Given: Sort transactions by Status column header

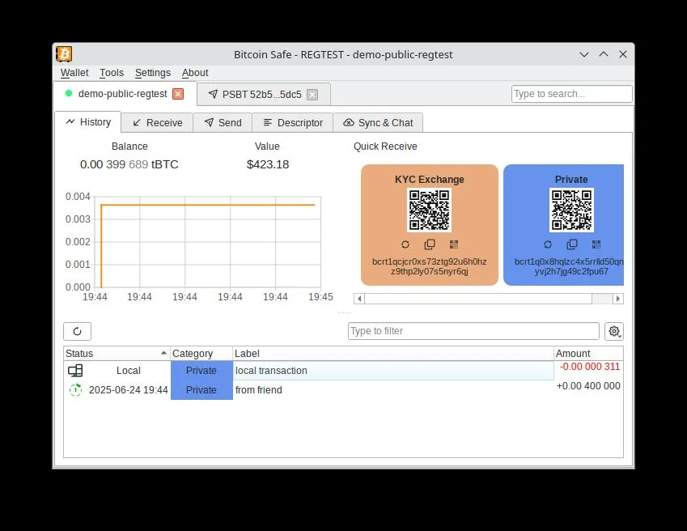Looking at the screenshot, I should click(x=113, y=354).
